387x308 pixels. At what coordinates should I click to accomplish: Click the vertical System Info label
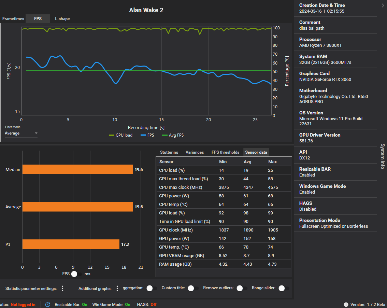click(383, 156)
